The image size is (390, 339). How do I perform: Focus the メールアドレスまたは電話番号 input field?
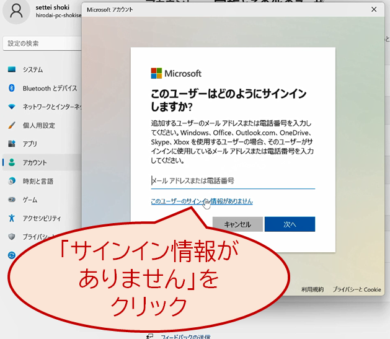pos(233,181)
